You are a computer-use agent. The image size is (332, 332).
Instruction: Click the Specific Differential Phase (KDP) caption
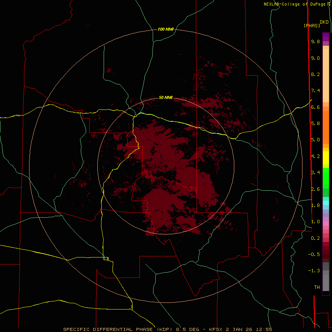click(118, 329)
